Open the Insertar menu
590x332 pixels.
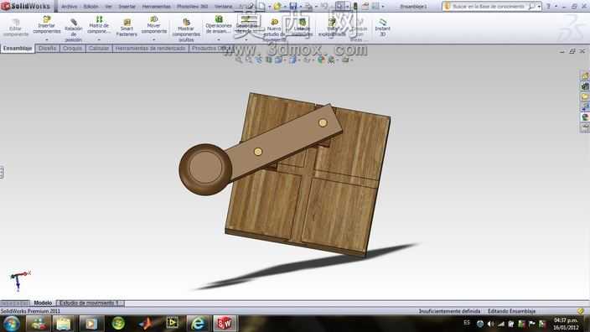click(127, 7)
